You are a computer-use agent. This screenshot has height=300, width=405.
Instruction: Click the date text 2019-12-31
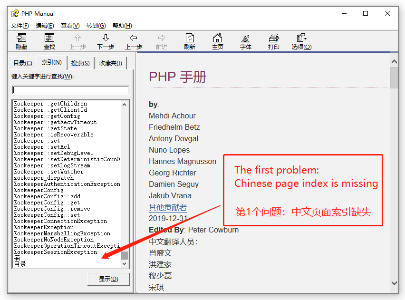click(168, 218)
